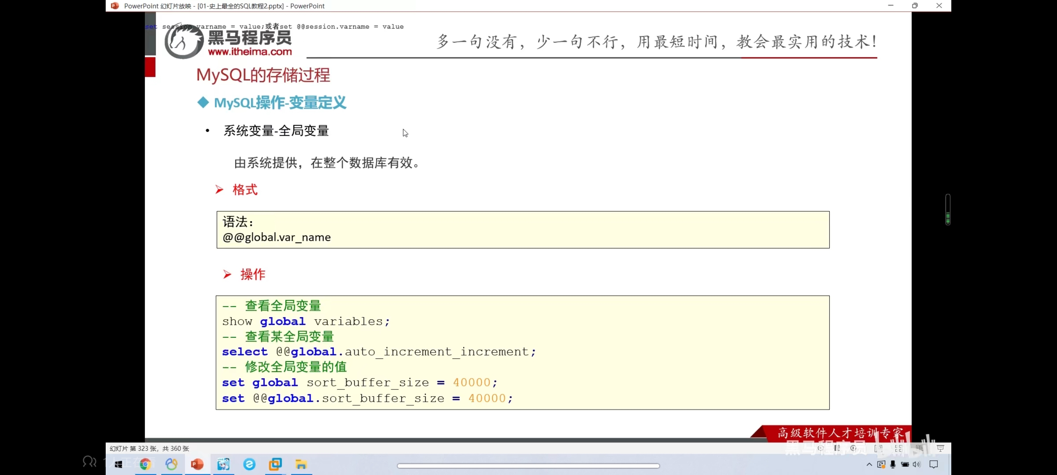Open the VMware taskbar icon

coord(275,464)
